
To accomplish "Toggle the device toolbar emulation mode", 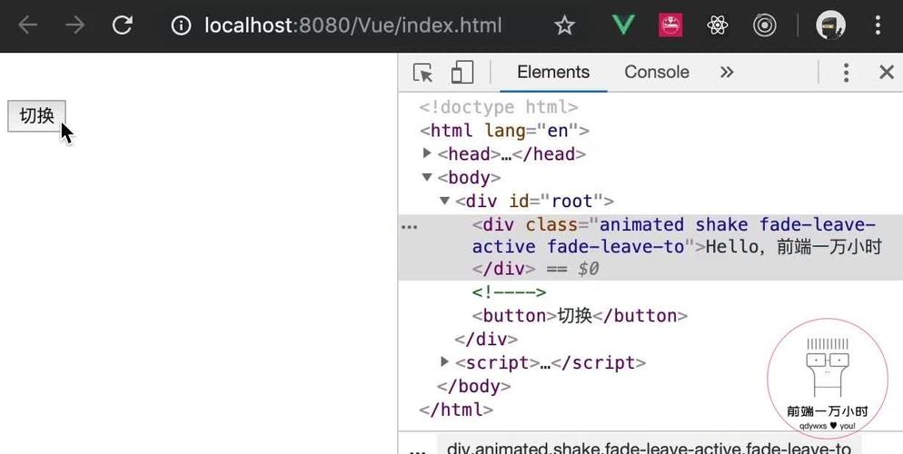I will click(x=462, y=73).
